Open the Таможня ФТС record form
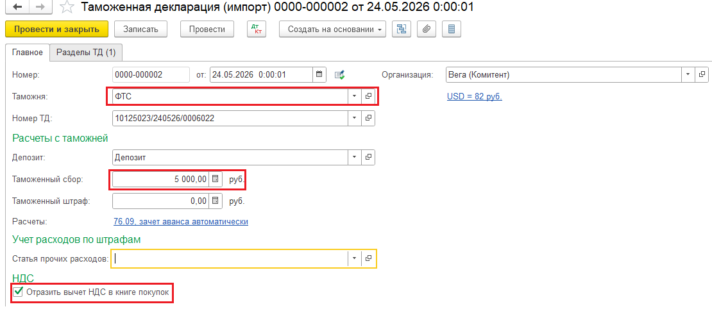 pyautogui.click(x=368, y=96)
